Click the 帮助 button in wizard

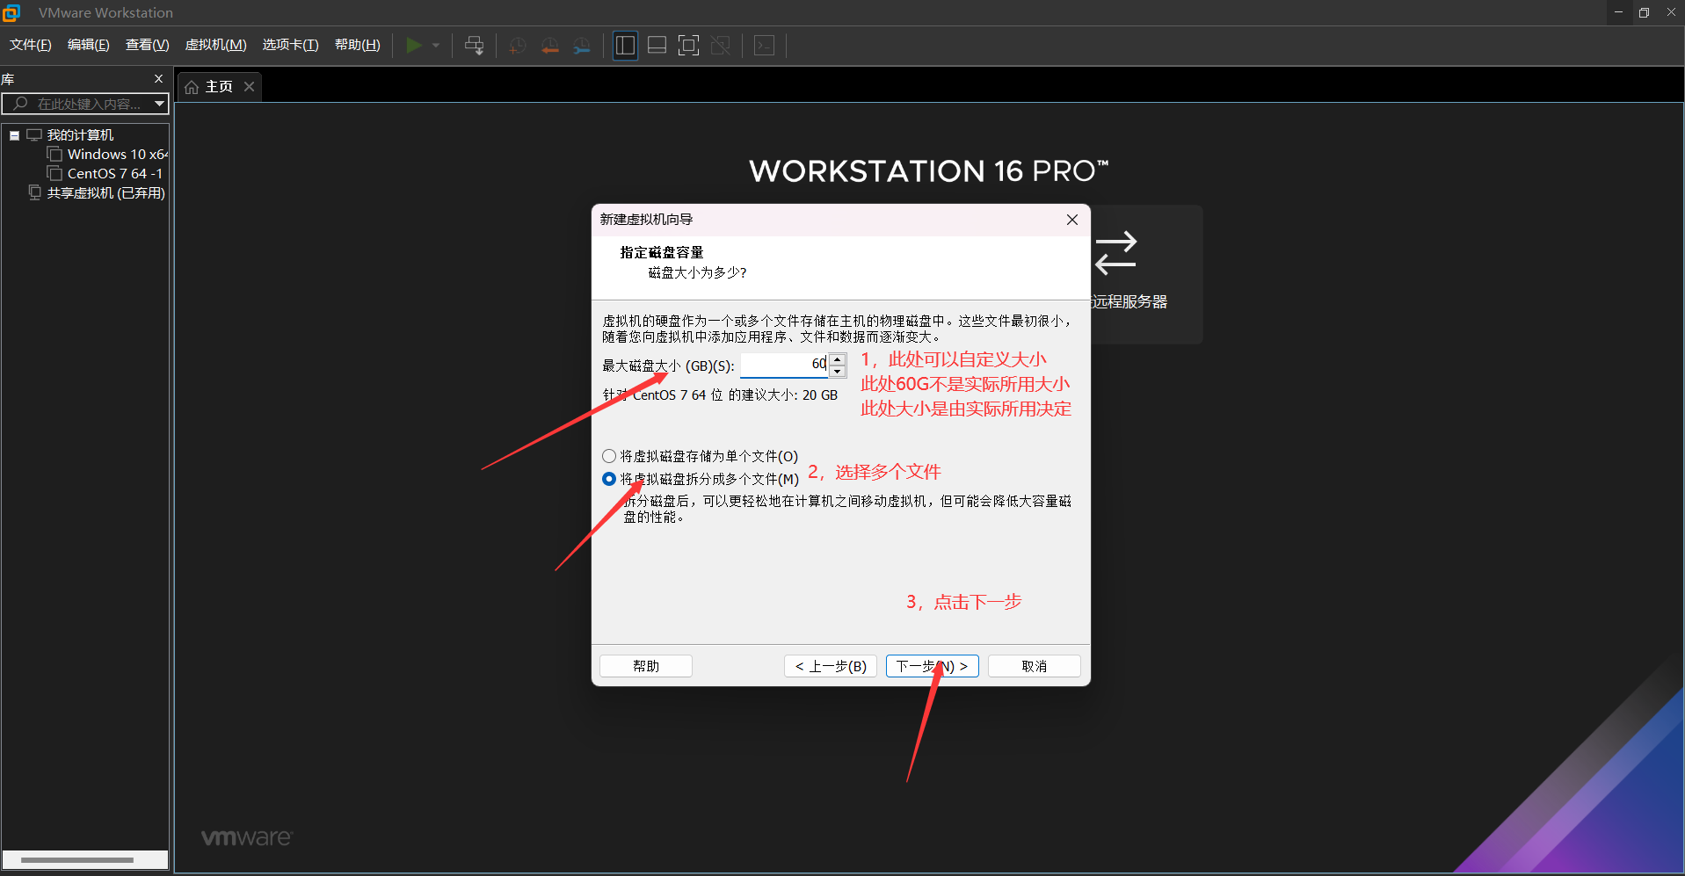(646, 666)
